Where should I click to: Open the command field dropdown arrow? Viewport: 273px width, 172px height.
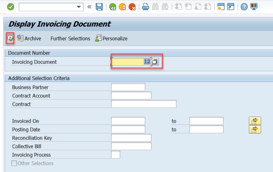click(x=79, y=7)
